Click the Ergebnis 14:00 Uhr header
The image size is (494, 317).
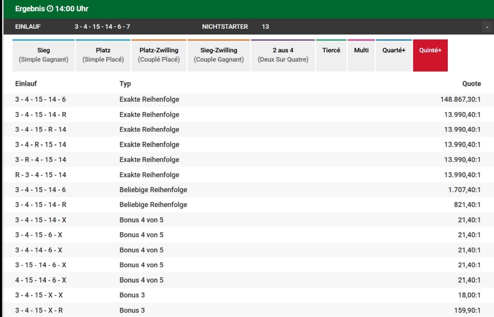pos(52,9)
